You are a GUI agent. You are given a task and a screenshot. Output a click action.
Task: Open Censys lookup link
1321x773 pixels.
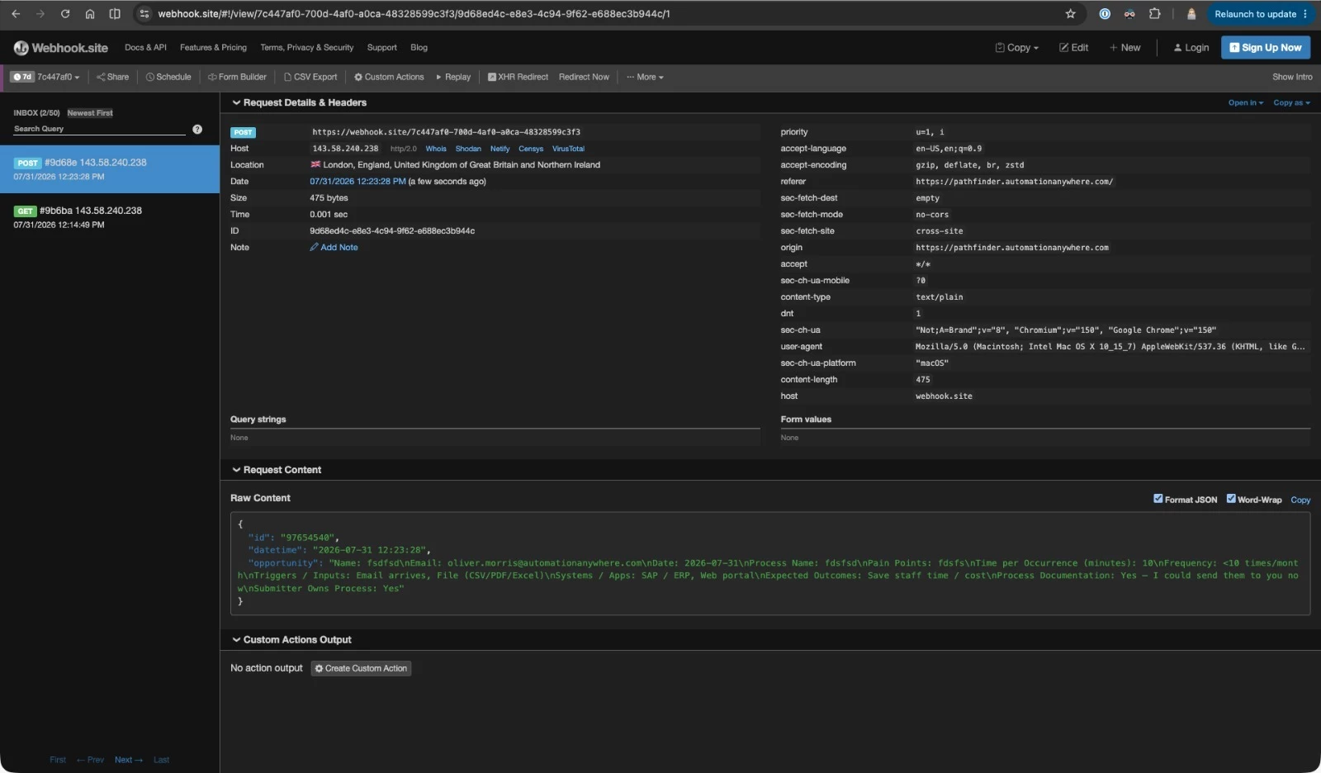click(x=531, y=149)
